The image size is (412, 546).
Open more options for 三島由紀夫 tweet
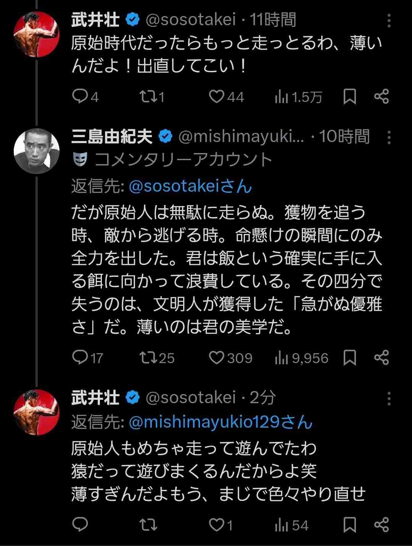(389, 137)
